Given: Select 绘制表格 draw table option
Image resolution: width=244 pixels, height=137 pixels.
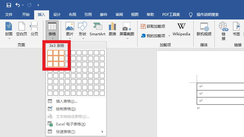Looking at the screenshot, I should (66, 109).
